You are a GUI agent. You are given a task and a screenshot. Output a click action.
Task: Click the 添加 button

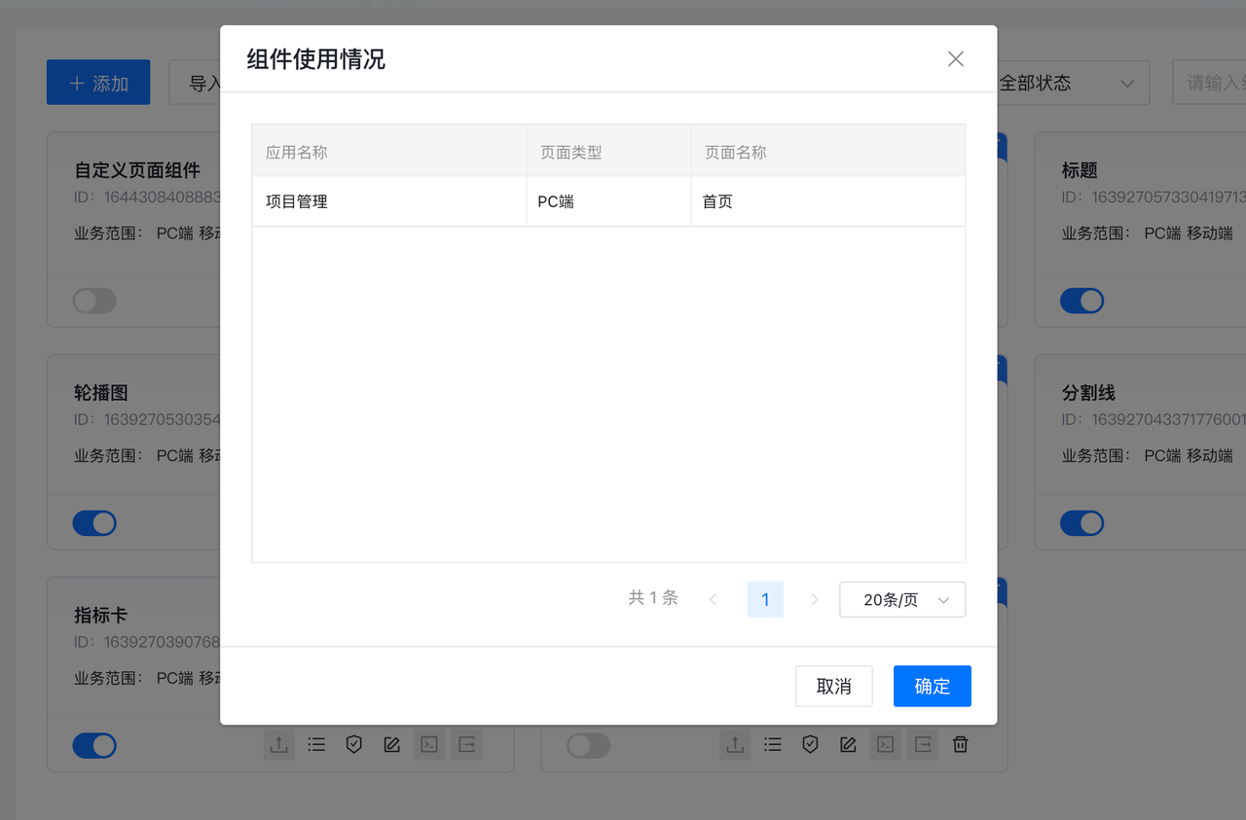98,84
